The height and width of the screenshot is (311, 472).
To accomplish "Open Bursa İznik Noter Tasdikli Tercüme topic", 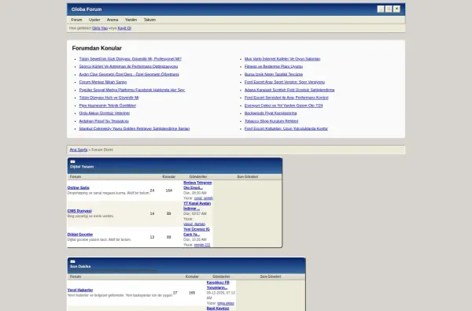I will coord(273,74).
